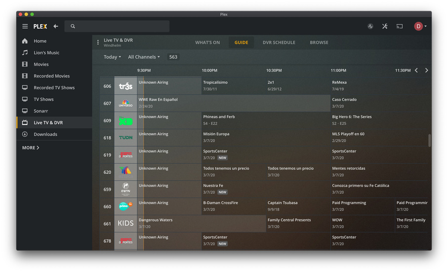The image size is (448, 272).
Task: Switch to Guide tab
Action: pyautogui.click(x=241, y=42)
